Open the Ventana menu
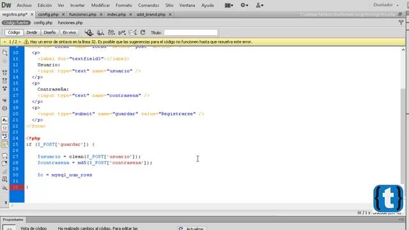Screen dimensions: 409x230 (x=187, y=5)
